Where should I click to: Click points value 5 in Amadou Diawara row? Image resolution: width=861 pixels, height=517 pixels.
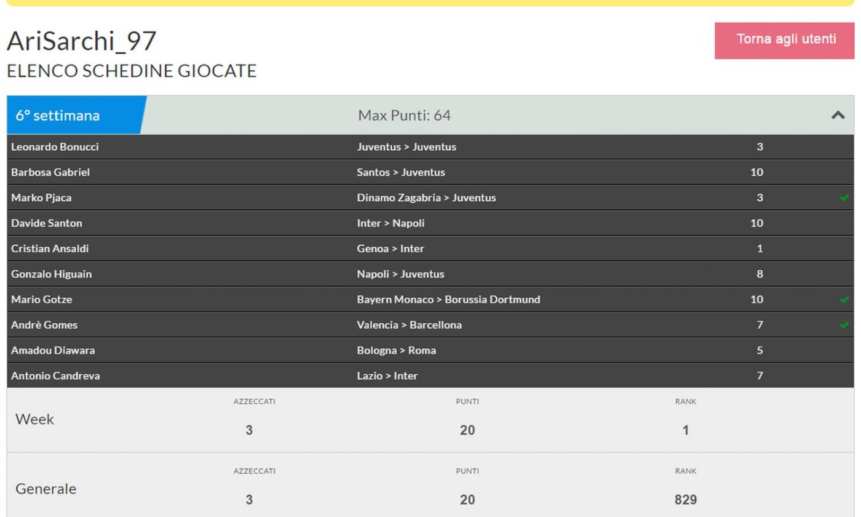pos(760,350)
